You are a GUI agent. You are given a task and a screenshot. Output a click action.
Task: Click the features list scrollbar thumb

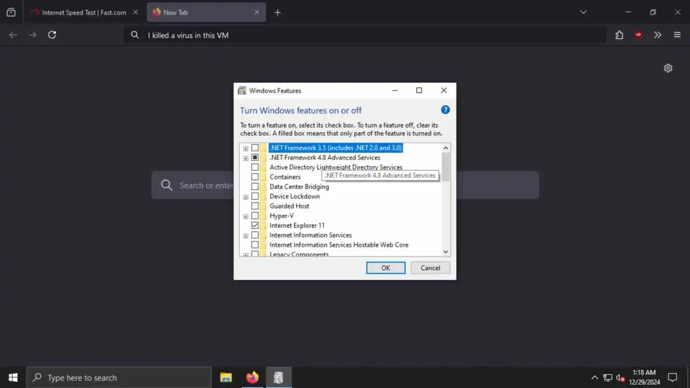point(446,167)
